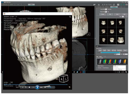
Task: Skip to previous in media player
Action: 33,87
